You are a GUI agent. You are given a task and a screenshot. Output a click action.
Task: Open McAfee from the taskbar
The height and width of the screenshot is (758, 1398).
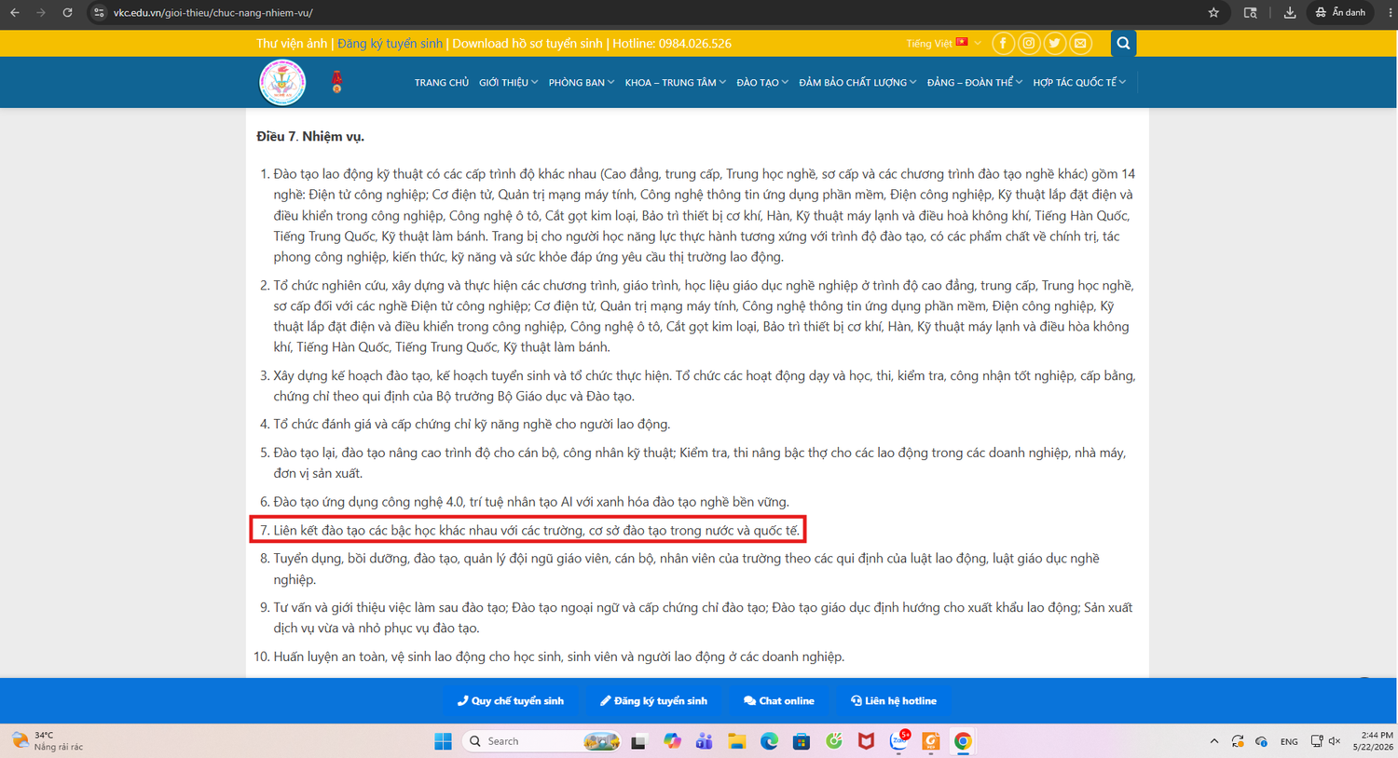[866, 741]
